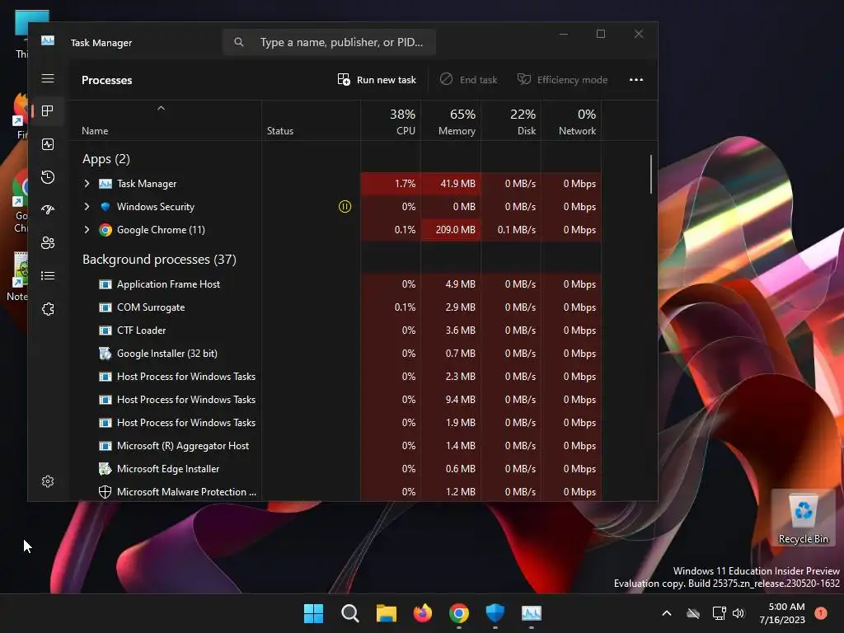Viewport: 844px width, 633px height.
Task: Switch to Chrome on the taskbar
Action: click(x=458, y=613)
